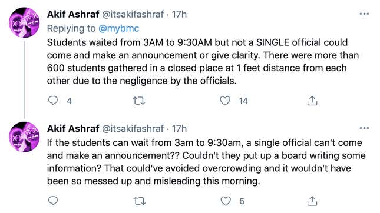This screenshot has width=380, height=213.
Task: Click the @itsakifashraf handle on first tweet
Action: (x=133, y=14)
